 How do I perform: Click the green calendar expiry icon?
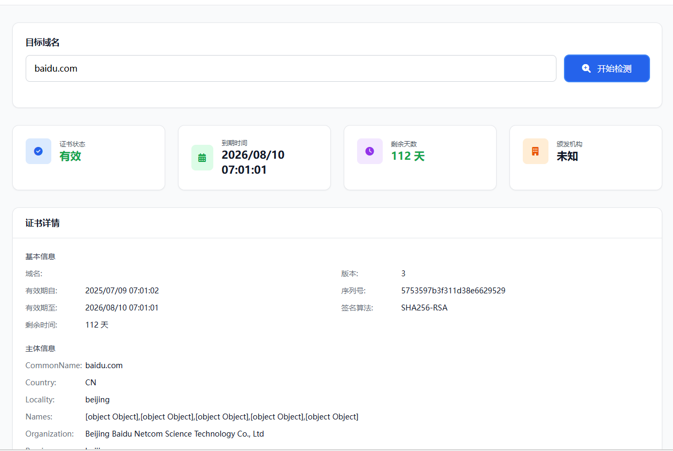202,158
